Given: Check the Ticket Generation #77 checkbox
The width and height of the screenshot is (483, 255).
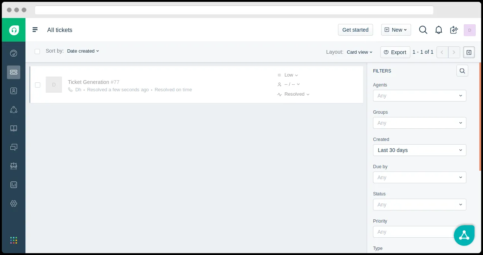Looking at the screenshot, I should point(38,85).
